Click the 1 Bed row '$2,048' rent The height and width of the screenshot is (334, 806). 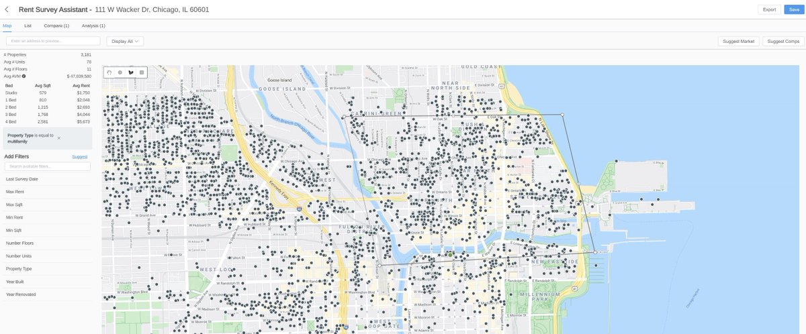84,100
